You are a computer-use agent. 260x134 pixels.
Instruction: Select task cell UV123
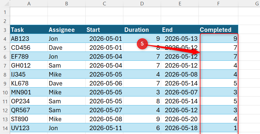point(29,128)
